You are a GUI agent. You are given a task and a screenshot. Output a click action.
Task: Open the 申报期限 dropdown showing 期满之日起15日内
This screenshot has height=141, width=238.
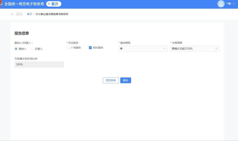(x=194, y=49)
